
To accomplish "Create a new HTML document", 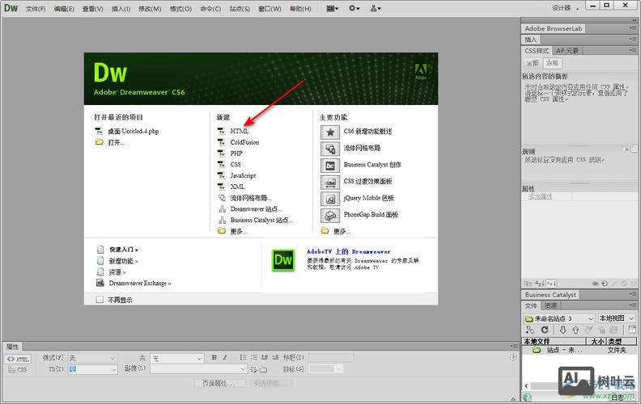I will (239, 131).
